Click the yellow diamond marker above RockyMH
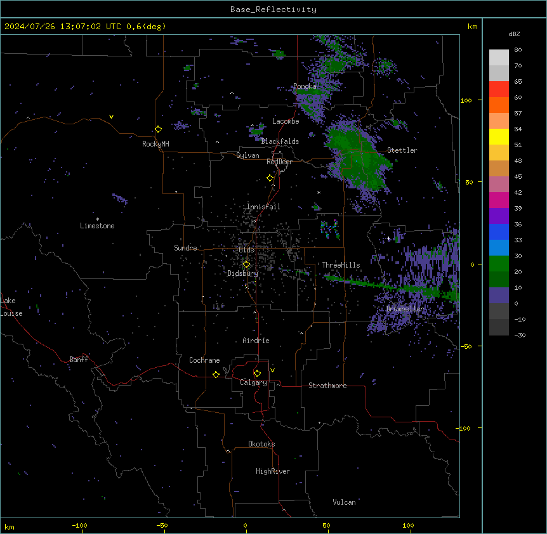Screen dimensions: 547x534 point(158,129)
